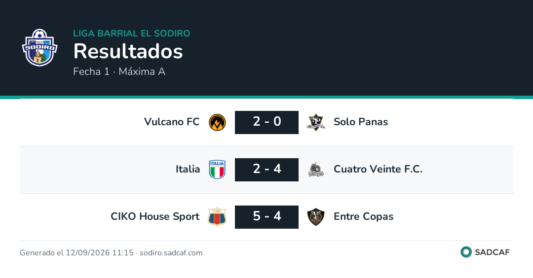533x278 pixels.
Task: Click the Solo Panas team crest
Action: pos(316,122)
